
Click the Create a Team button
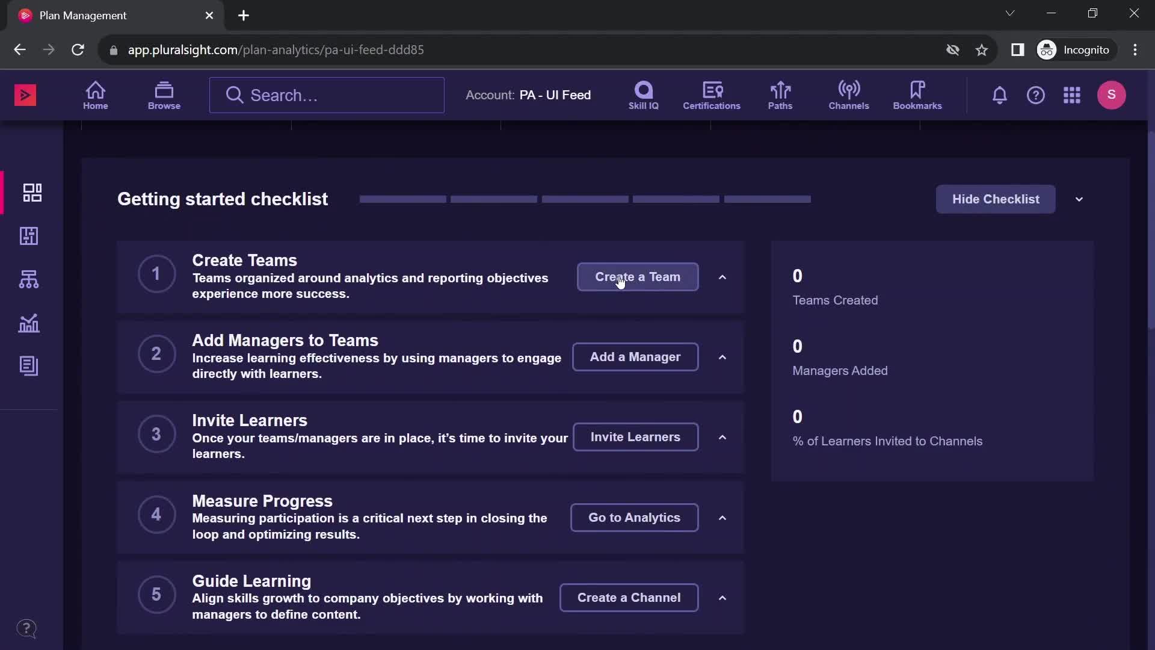tap(638, 277)
